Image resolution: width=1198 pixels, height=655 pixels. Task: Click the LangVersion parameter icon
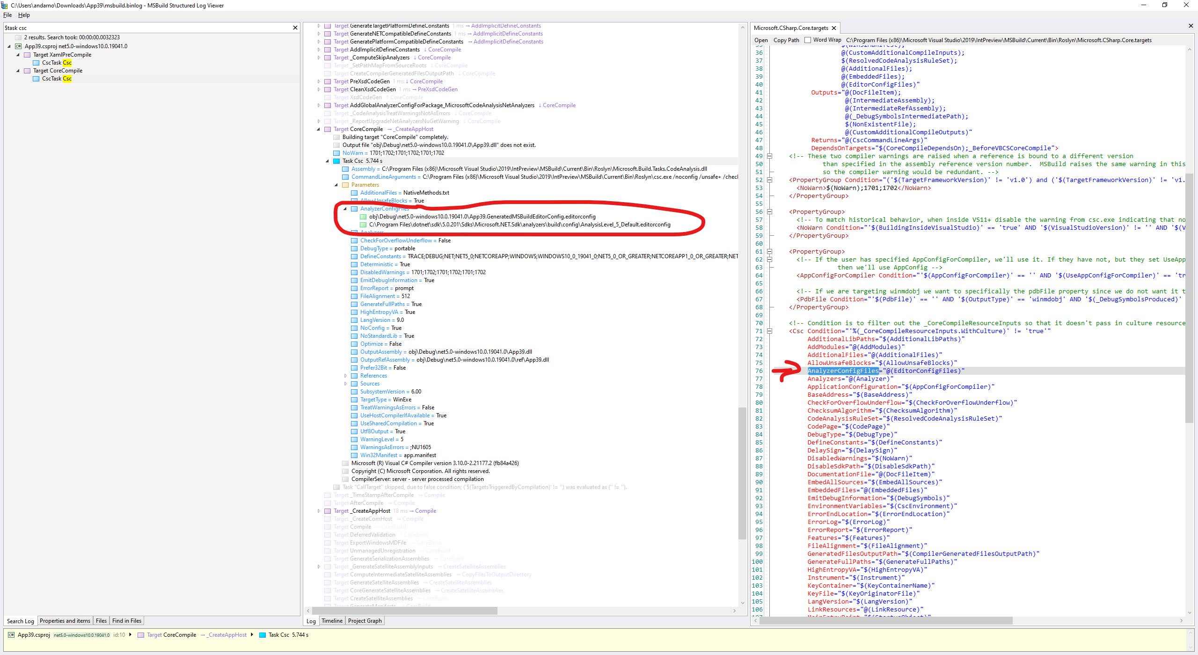354,320
